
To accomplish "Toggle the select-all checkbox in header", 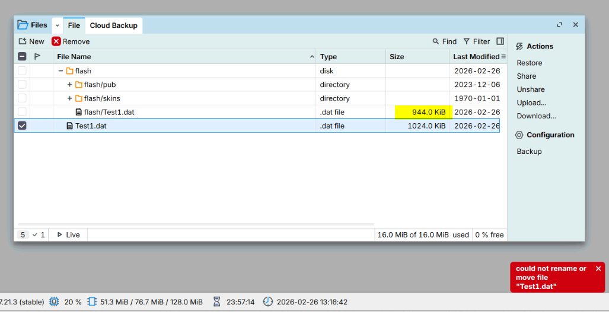I will coord(22,57).
